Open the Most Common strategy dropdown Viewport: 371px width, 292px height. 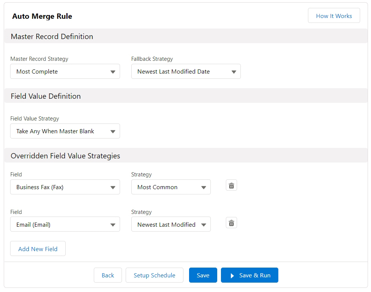[x=171, y=187]
